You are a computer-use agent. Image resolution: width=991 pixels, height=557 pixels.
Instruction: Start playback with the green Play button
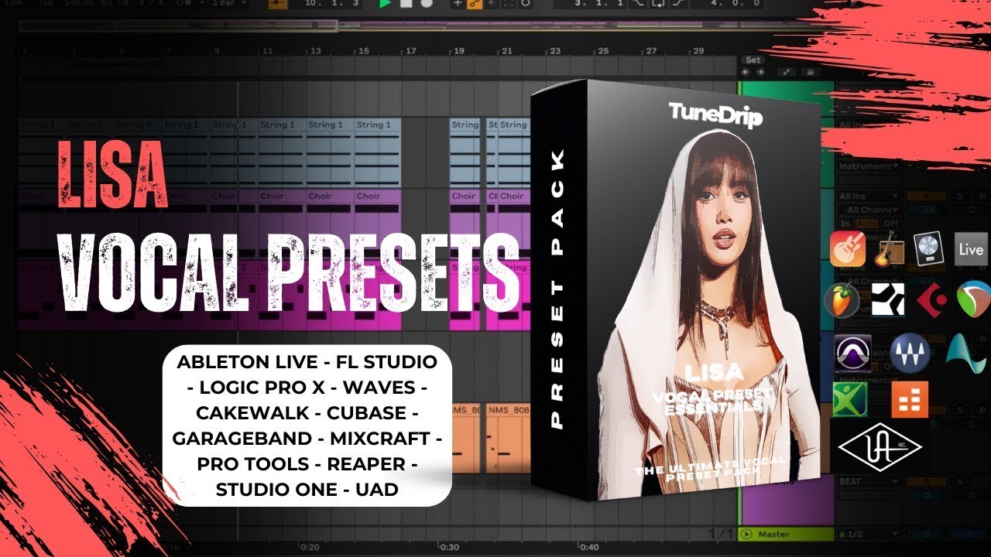(385, 4)
